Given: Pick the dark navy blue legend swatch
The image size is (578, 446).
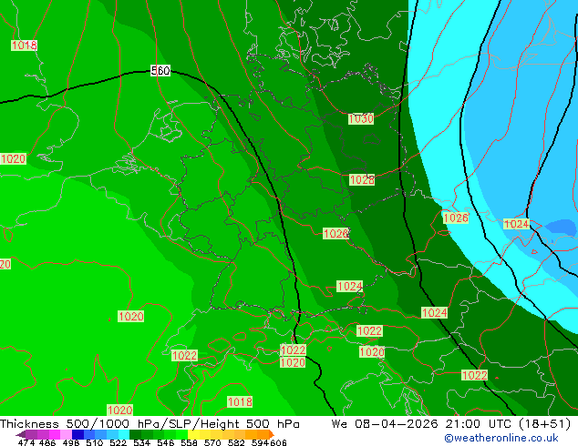Looking at the screenshot, I should 77,434.
